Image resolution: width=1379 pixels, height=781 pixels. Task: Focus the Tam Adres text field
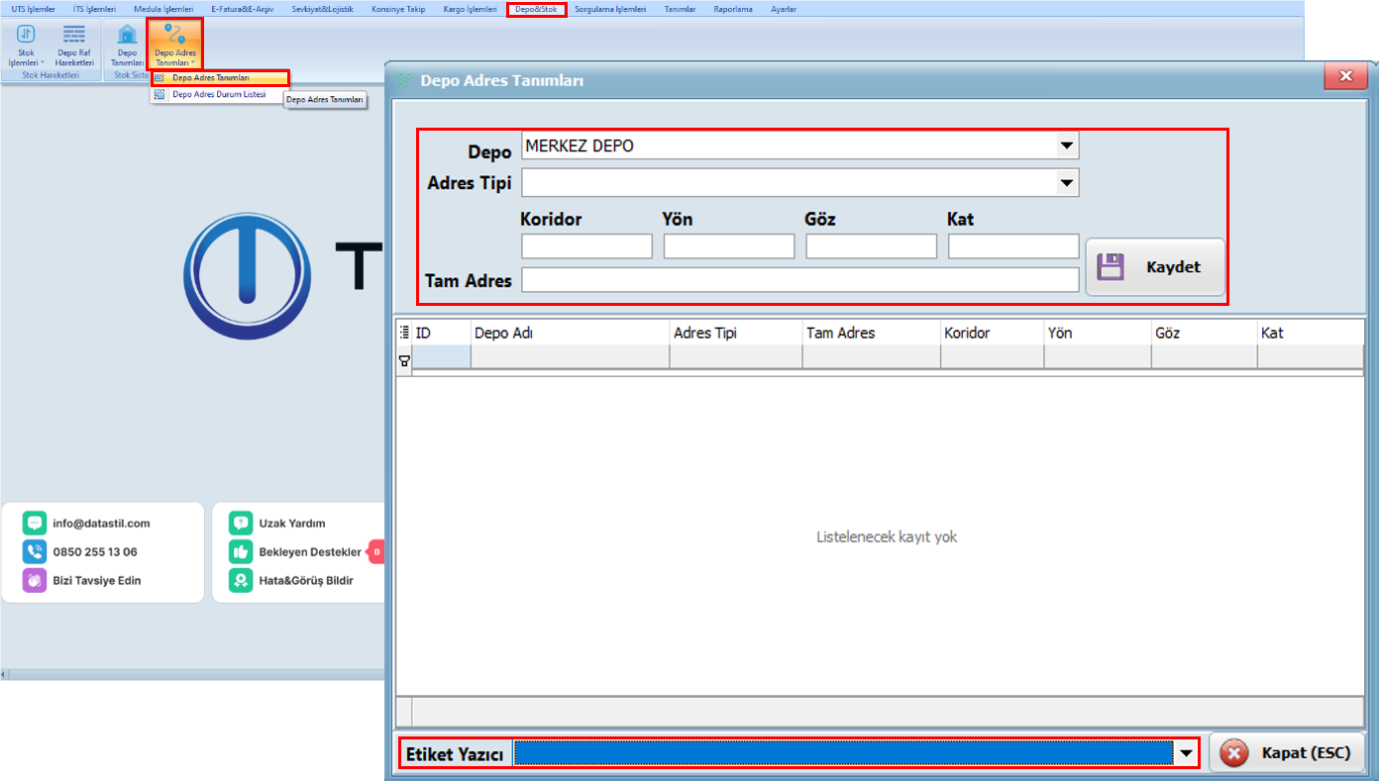point(799,281)
